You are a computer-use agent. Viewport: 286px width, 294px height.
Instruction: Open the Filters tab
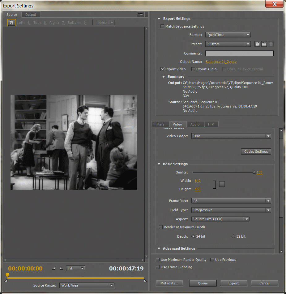(x=160, y=124)
